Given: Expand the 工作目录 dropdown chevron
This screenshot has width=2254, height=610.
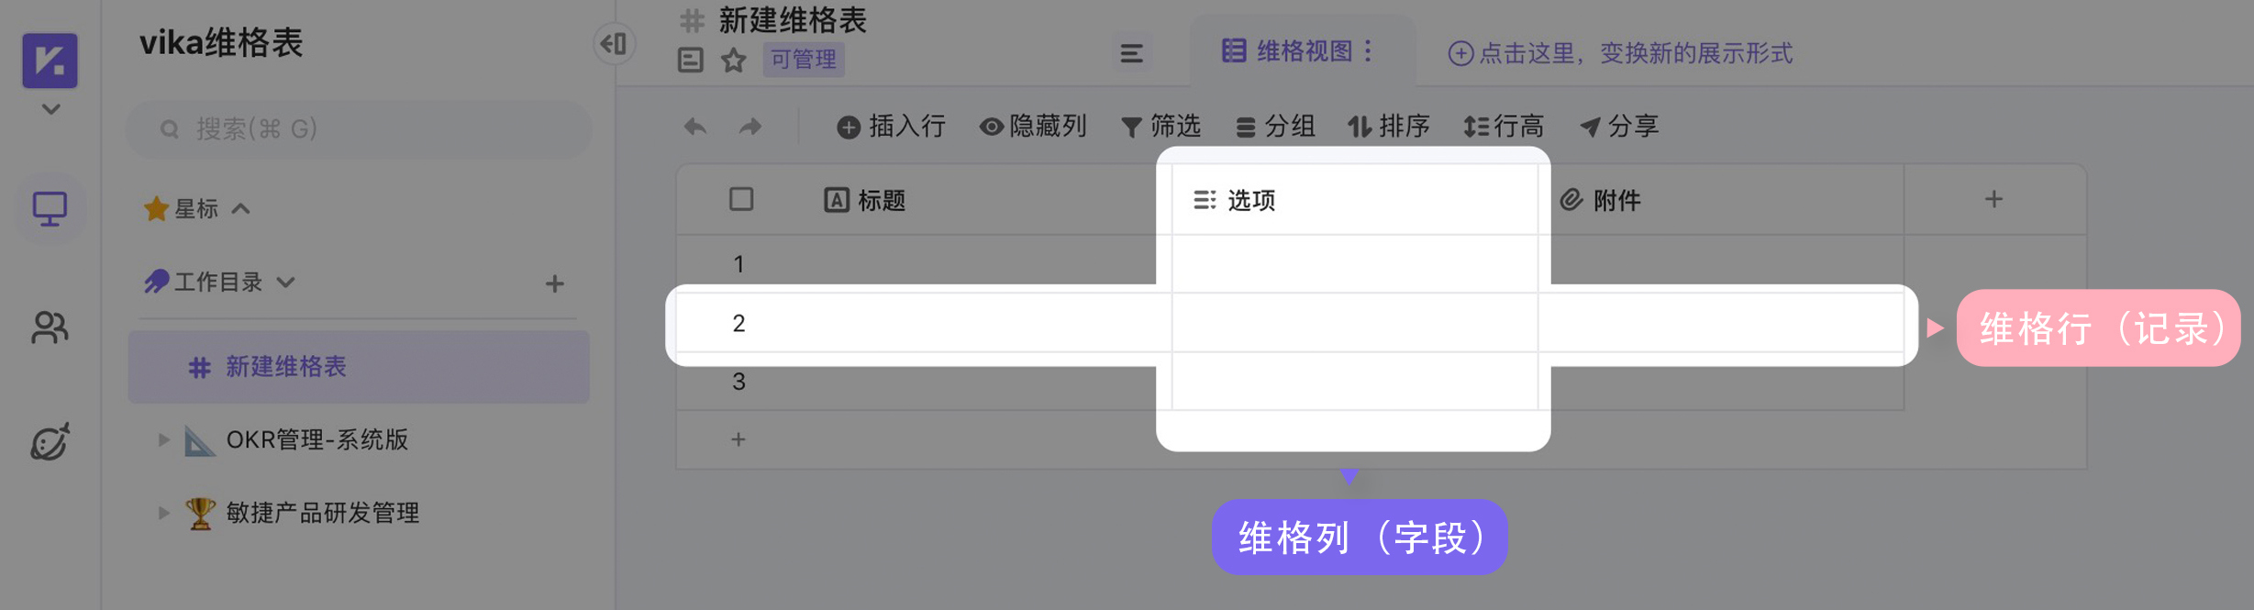Looking at the screenshot, I should pos(286,283).
